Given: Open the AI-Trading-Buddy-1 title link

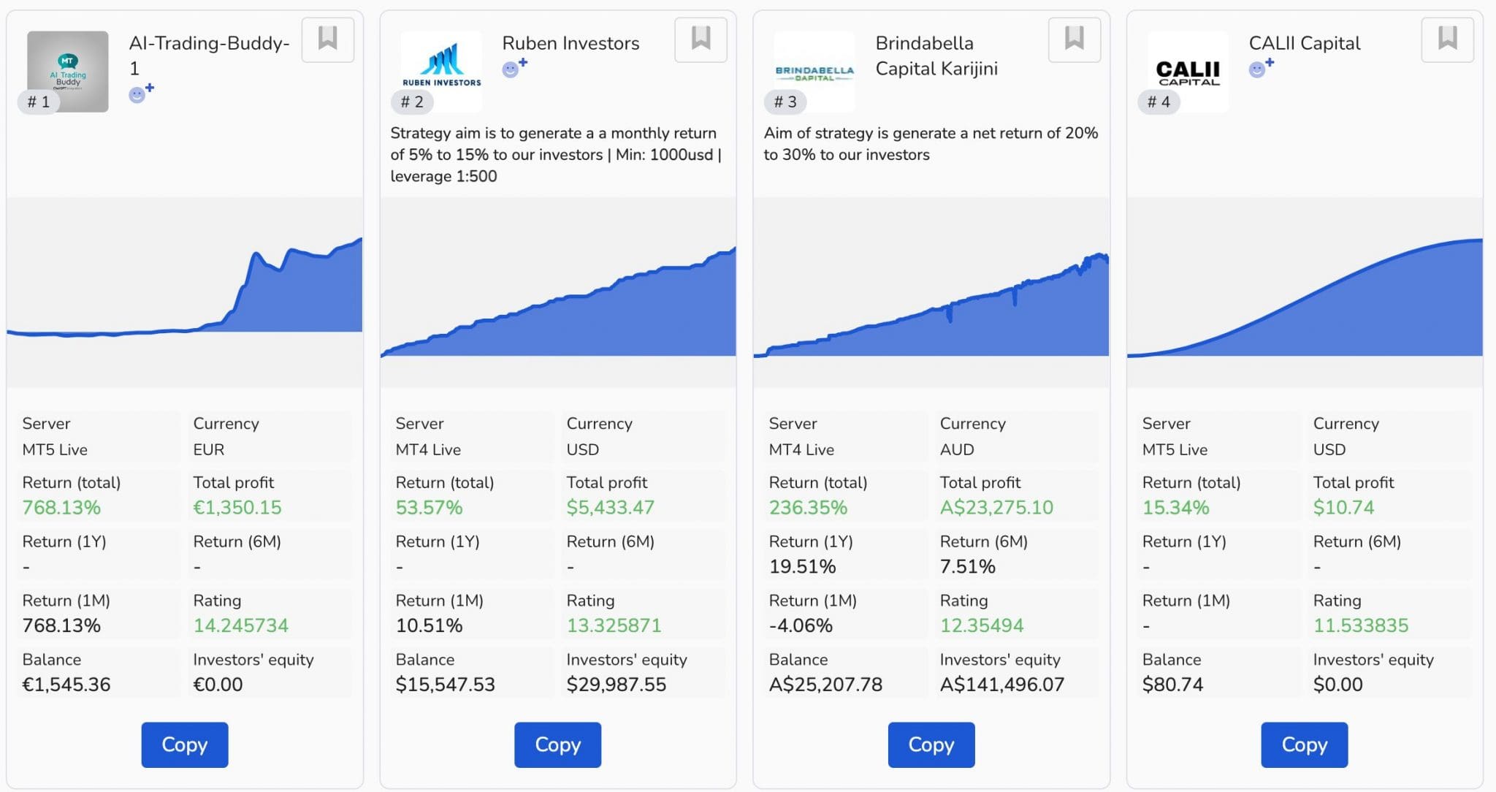Looking at the screenshot, I should pyautogui.click(x=210, y=56).
